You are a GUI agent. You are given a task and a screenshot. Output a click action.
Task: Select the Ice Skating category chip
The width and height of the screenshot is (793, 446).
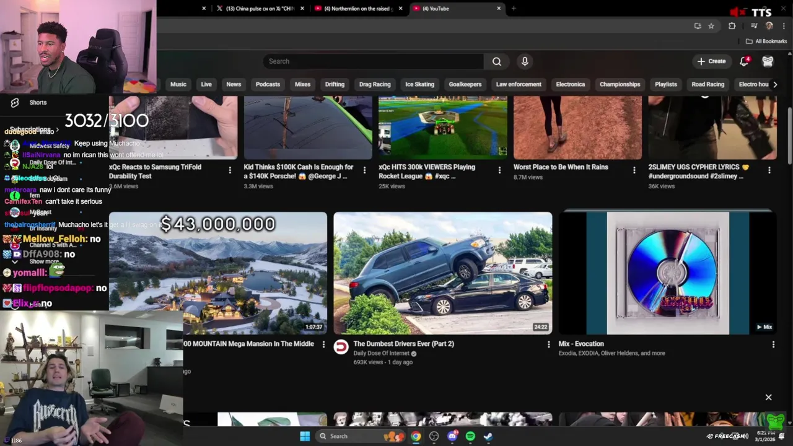coord(419,84)
